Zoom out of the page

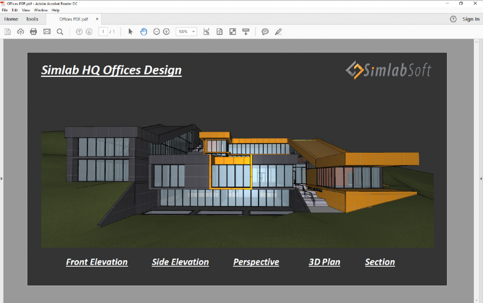click(x=156, y=32)
